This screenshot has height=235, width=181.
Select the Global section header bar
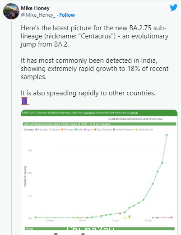pyautogui.click(x=100, y=229)
